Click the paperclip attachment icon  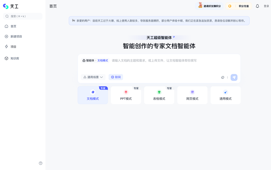[223, 77]
